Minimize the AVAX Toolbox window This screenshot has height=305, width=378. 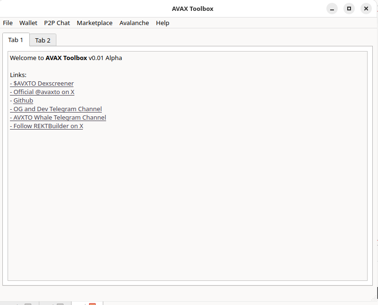click(x=332, y=9)
